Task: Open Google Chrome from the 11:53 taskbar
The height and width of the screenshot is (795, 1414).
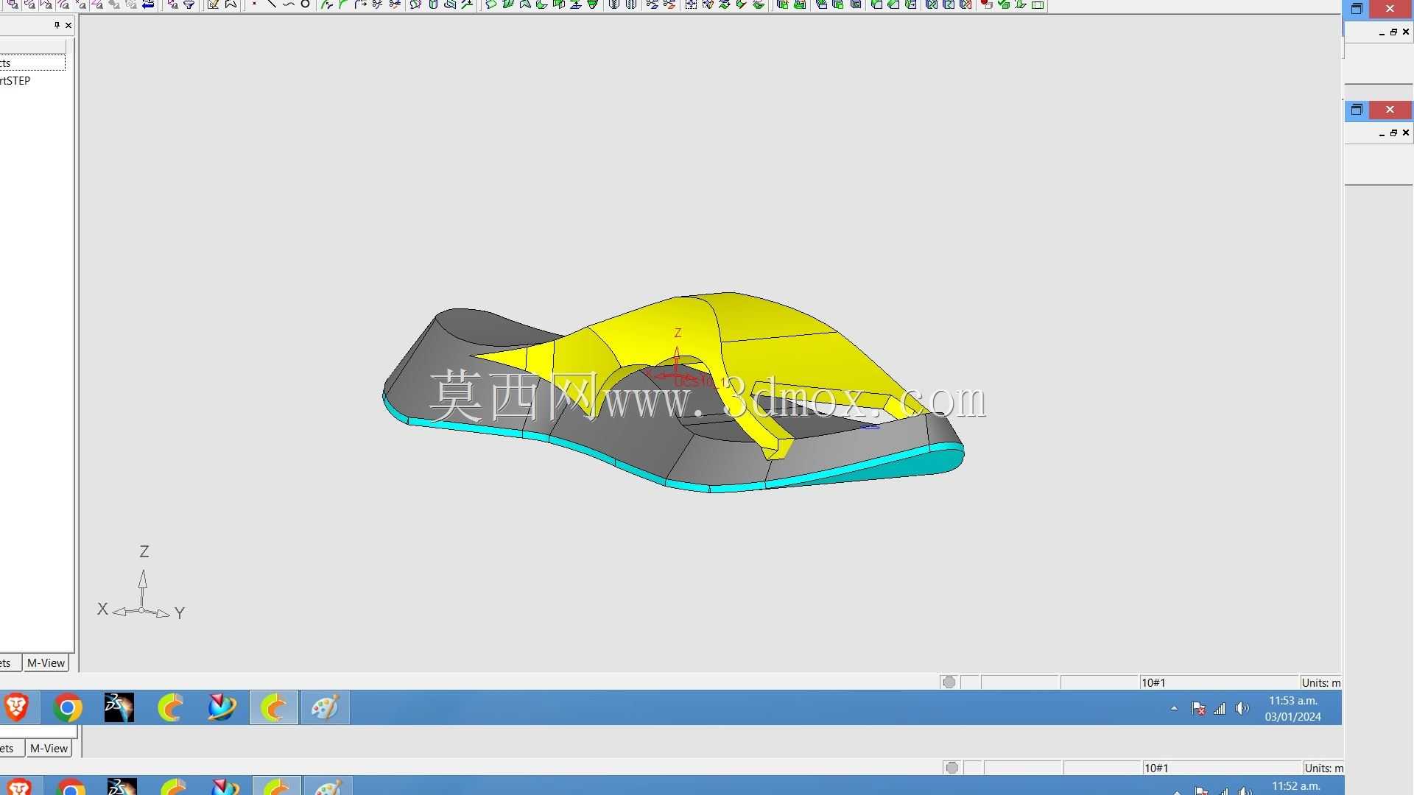Action: point(67,707)
